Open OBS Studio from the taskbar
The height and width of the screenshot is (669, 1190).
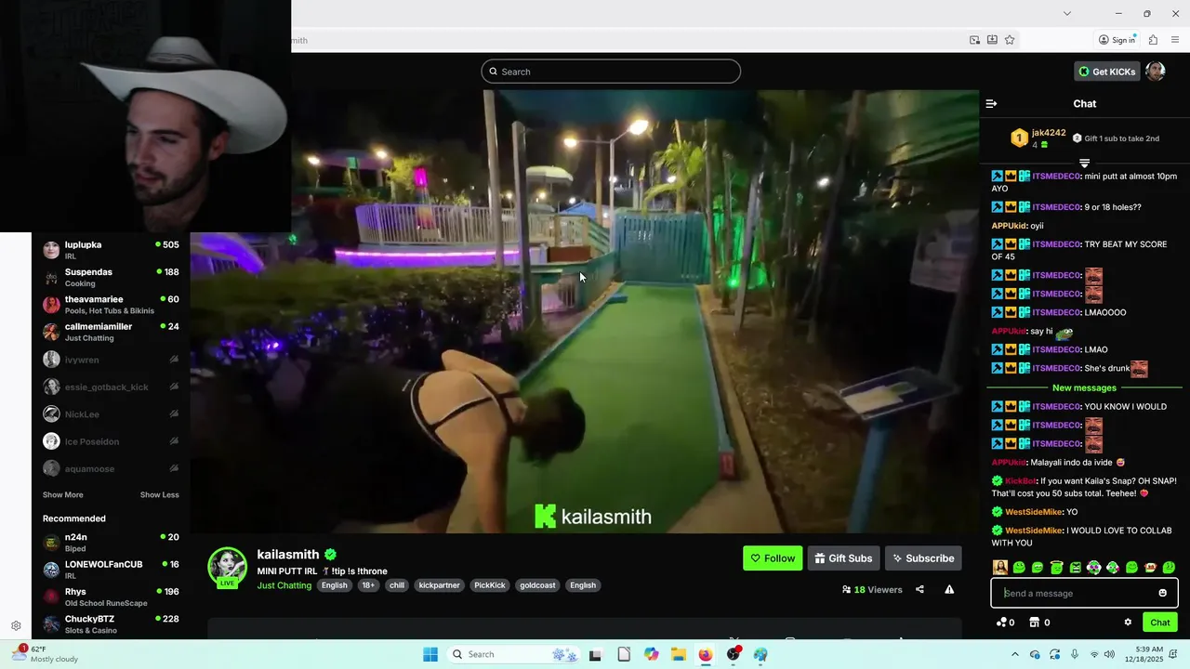tap(734, 654)
